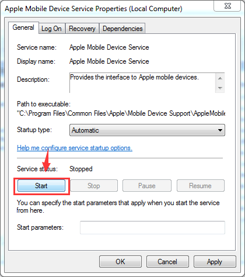Screen dimensions: 245x277
Task: Switch to the General tab
Action: click(23, 27)
